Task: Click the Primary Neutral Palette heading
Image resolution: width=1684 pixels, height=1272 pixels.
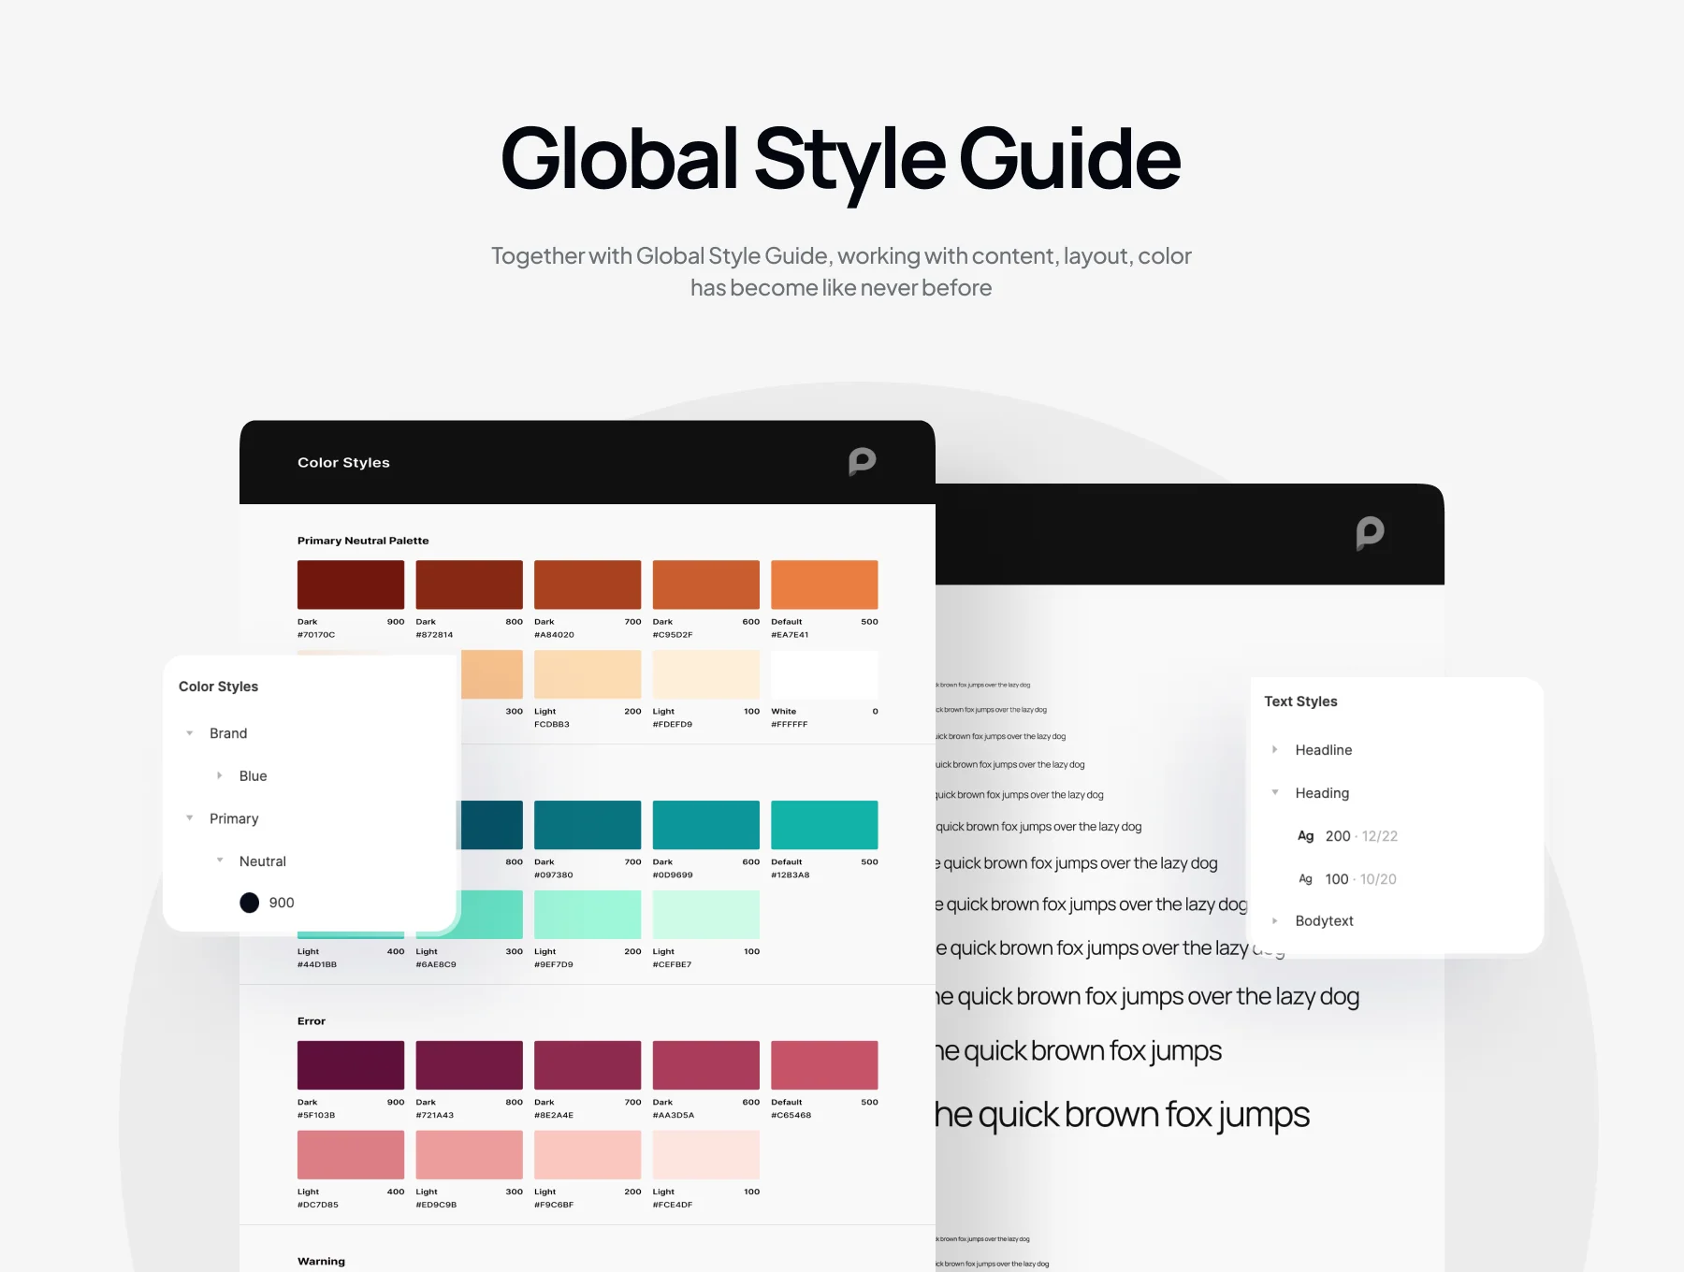Action: pyautogui.click(x=363, y=541)
